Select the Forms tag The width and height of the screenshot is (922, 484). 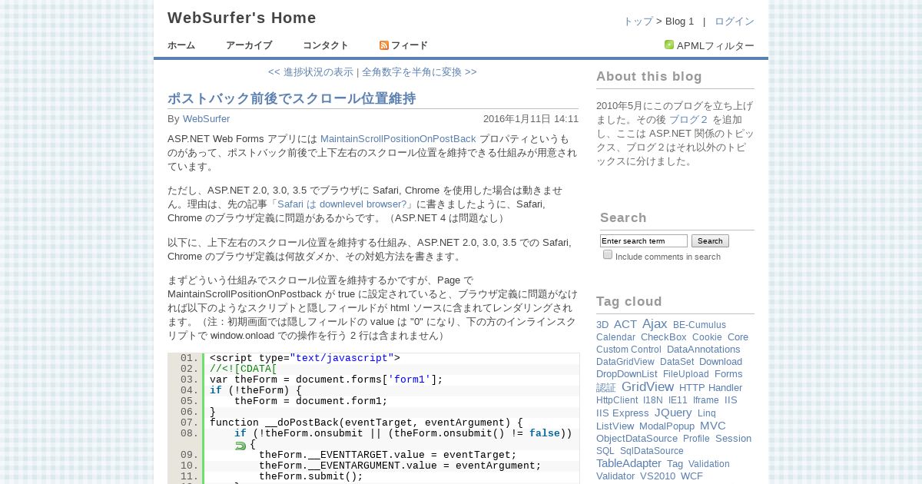coord(728,374)
